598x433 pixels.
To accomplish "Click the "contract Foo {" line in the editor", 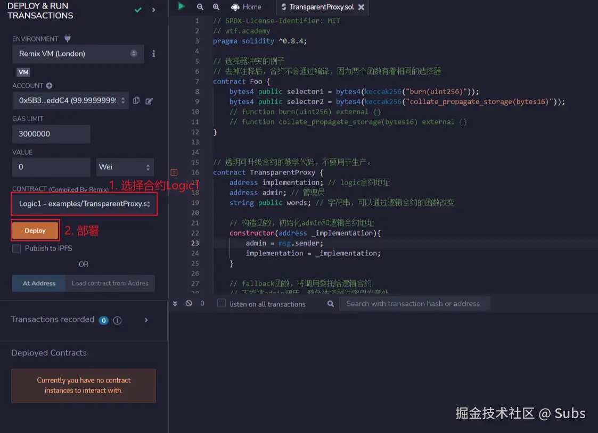I will click(x=241, y=81).
